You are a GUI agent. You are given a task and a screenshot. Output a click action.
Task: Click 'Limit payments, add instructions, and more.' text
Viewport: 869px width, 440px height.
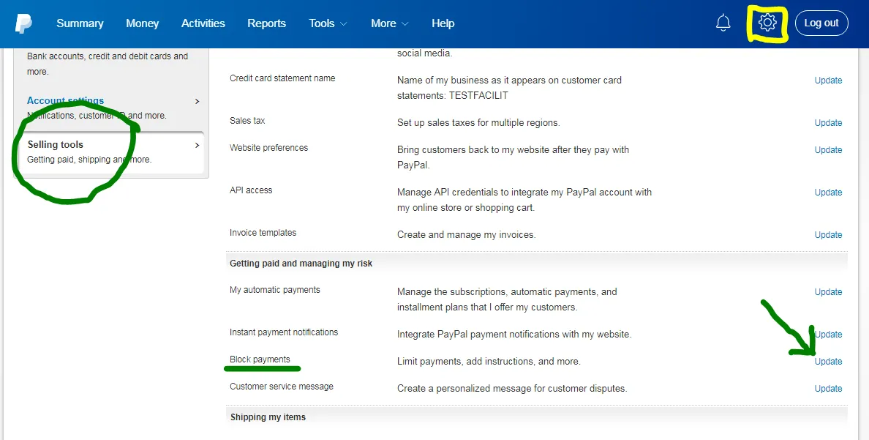pyautogui.click(x=489, y=361)
